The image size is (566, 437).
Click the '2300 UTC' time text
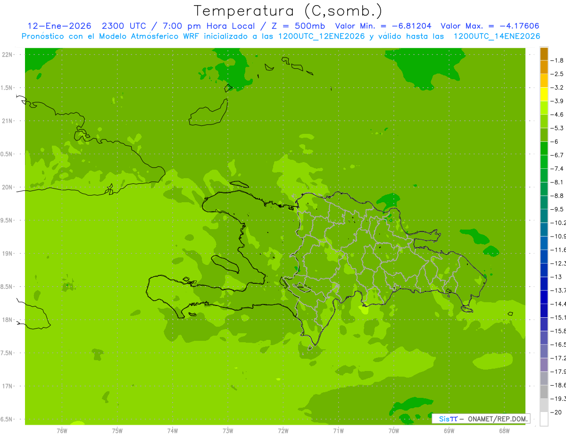[x=124, y=26]
